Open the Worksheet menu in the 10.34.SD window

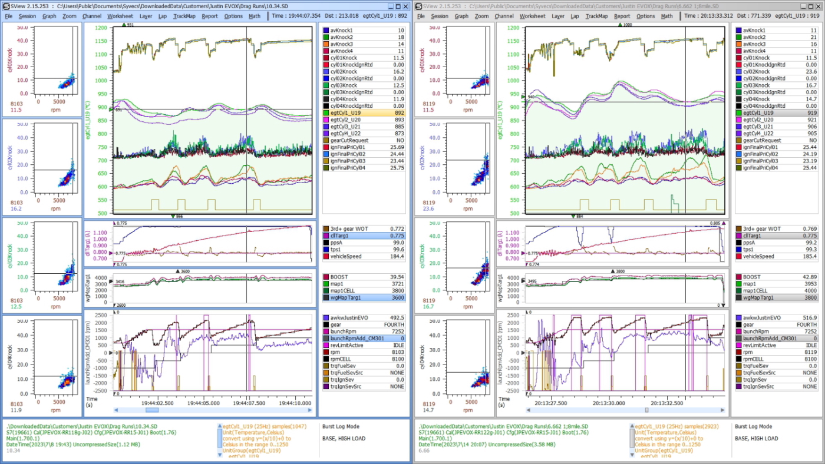(x=120, y=16)
